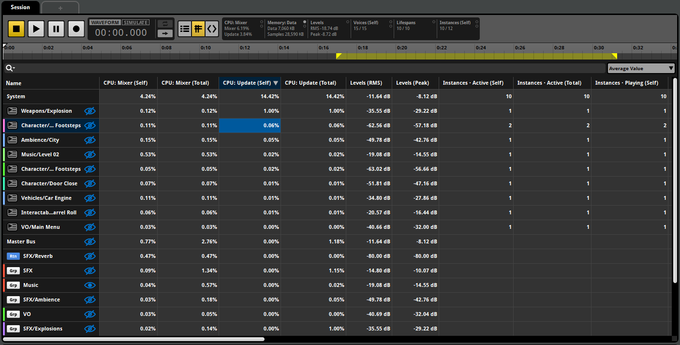Switch to the Session tab
The width and height of the screenshot is (680, 345).
20,7
